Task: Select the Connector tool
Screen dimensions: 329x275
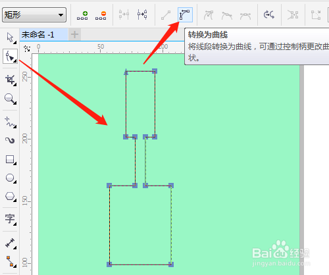Action: 11,262
